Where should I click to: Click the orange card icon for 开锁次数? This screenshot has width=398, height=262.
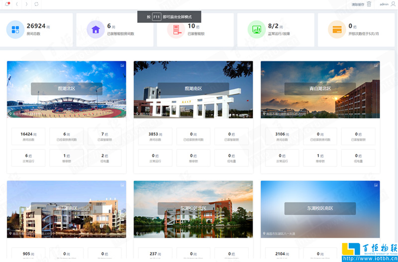337,29
